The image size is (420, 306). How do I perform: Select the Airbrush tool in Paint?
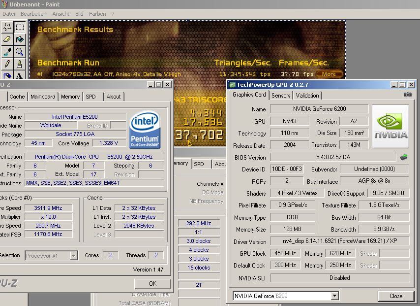(x=7, y=75)
